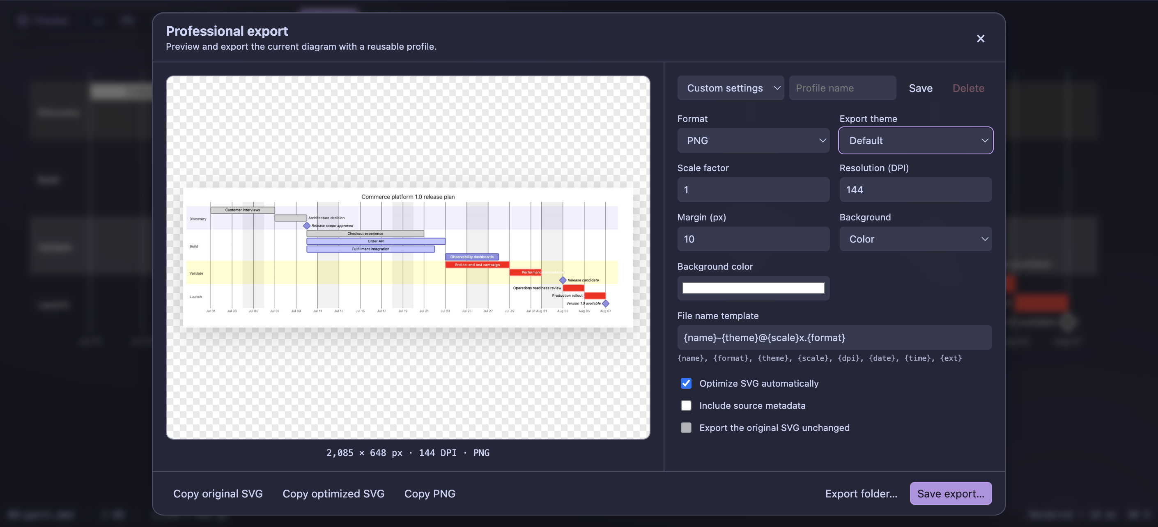Image resolution: width=1158 pixels, height=527 pixels.
Task: Click the End-to-end test campaign bar
Action: pyautogui.click(x=477, y=265)
